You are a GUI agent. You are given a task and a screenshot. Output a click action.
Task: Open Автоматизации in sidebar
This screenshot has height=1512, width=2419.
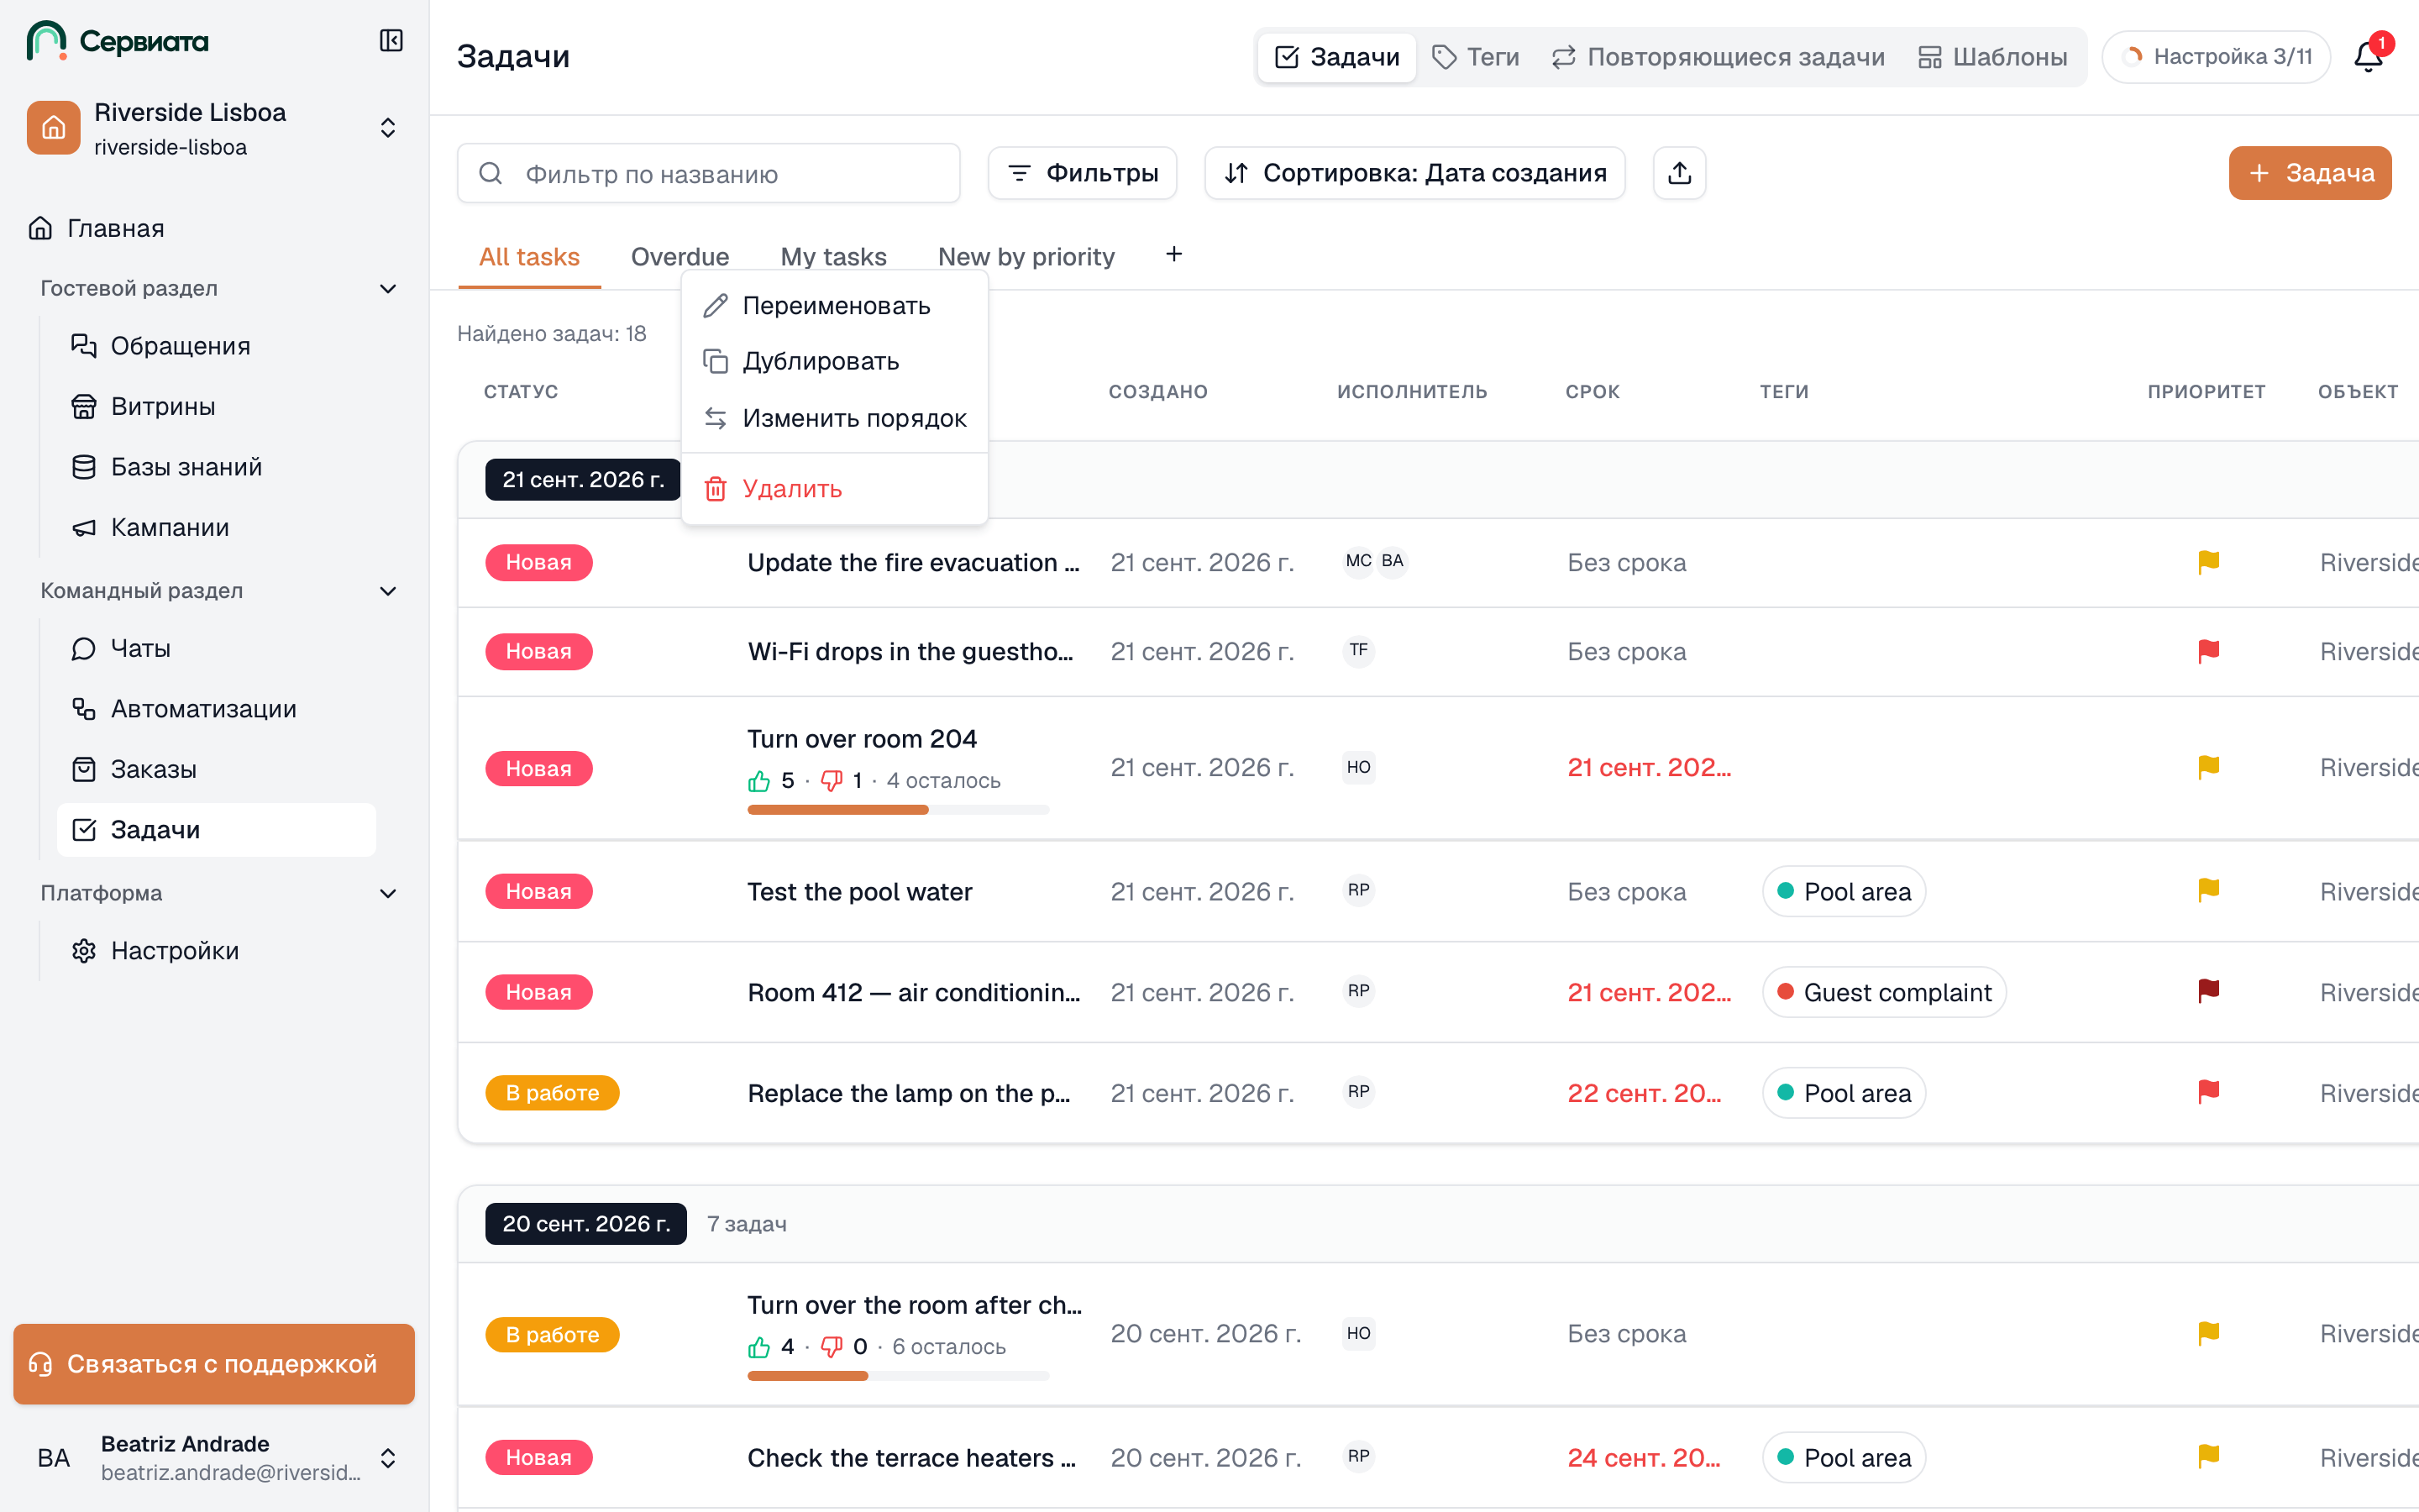coord(216,709)
